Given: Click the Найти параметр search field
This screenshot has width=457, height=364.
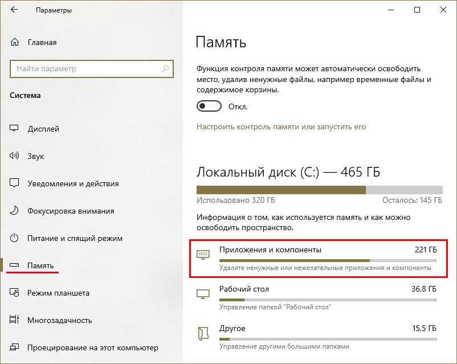Looking at the screenshot, I should [x=85, y=69].
